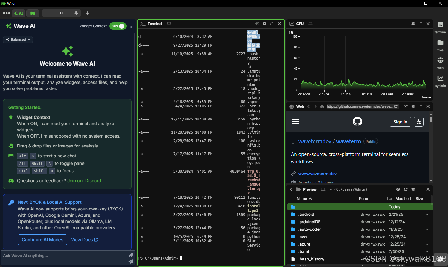
Task: Toggle the Widget Context switch off
Action: (x=118, y=26)
